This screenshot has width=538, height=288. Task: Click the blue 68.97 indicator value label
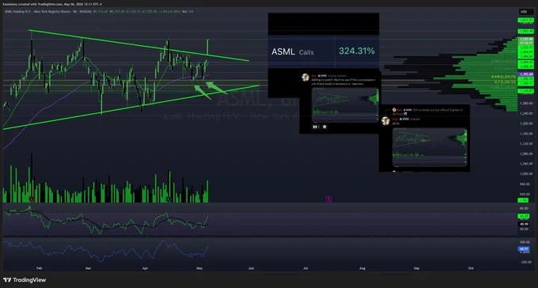[x=524, y=249]
